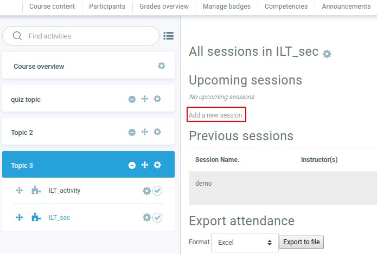Add activity to Topic 3 section
The image size is (377, 254).
click(132, 165)
